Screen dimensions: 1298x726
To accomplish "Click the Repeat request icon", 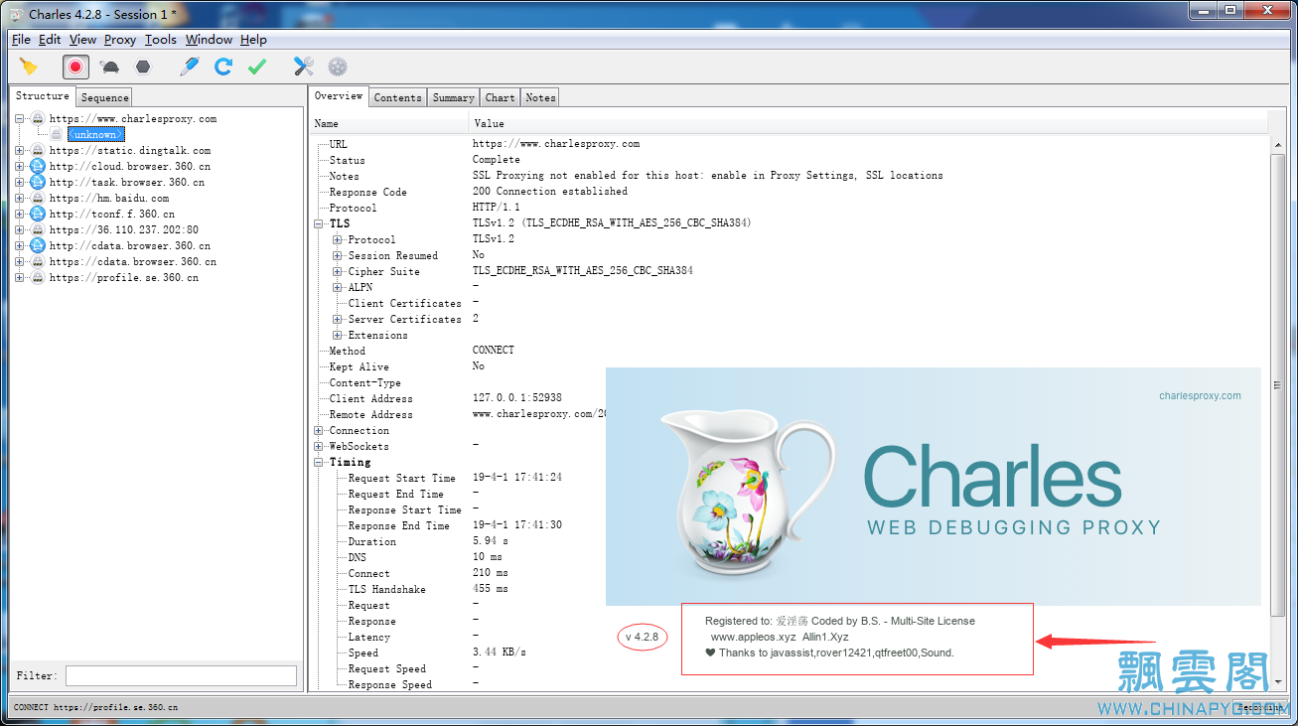I will (223, 67).
